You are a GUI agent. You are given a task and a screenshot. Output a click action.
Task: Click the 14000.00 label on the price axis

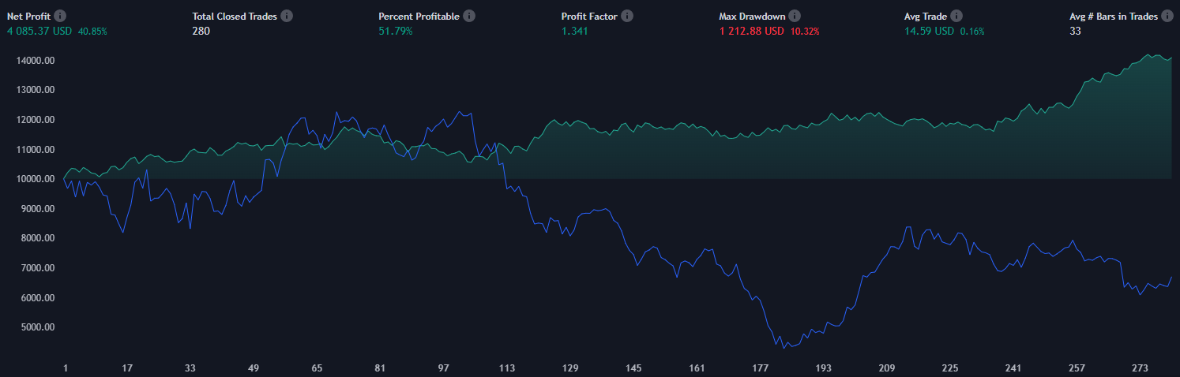point(36,60)
